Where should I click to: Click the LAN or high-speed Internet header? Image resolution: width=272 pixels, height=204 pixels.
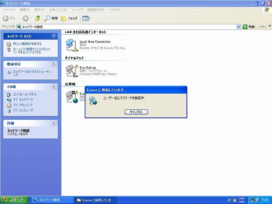[x=85, y=32]
